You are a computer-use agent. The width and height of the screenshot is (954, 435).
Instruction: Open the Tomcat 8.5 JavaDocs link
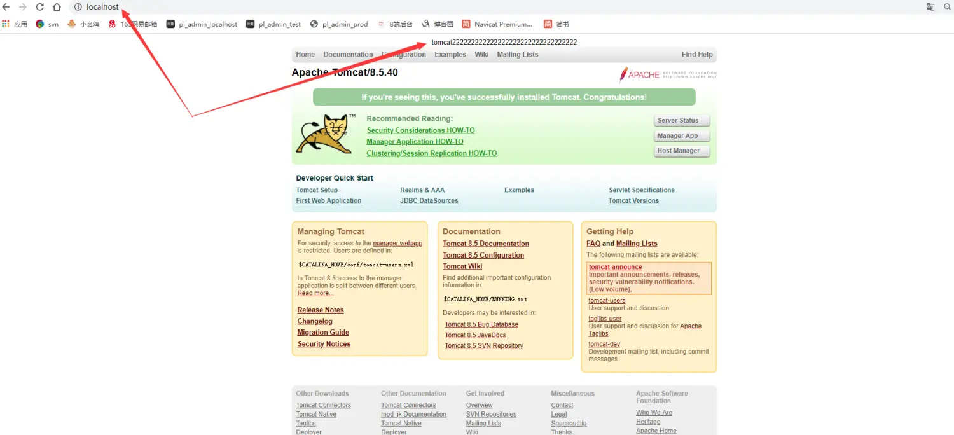click(475, 335)
